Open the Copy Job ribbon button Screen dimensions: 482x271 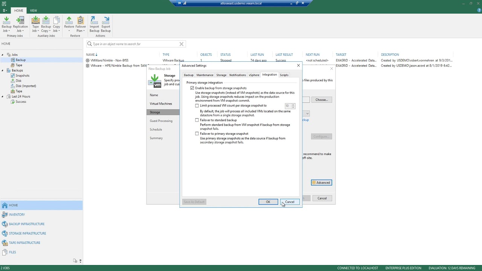(56, 24)
